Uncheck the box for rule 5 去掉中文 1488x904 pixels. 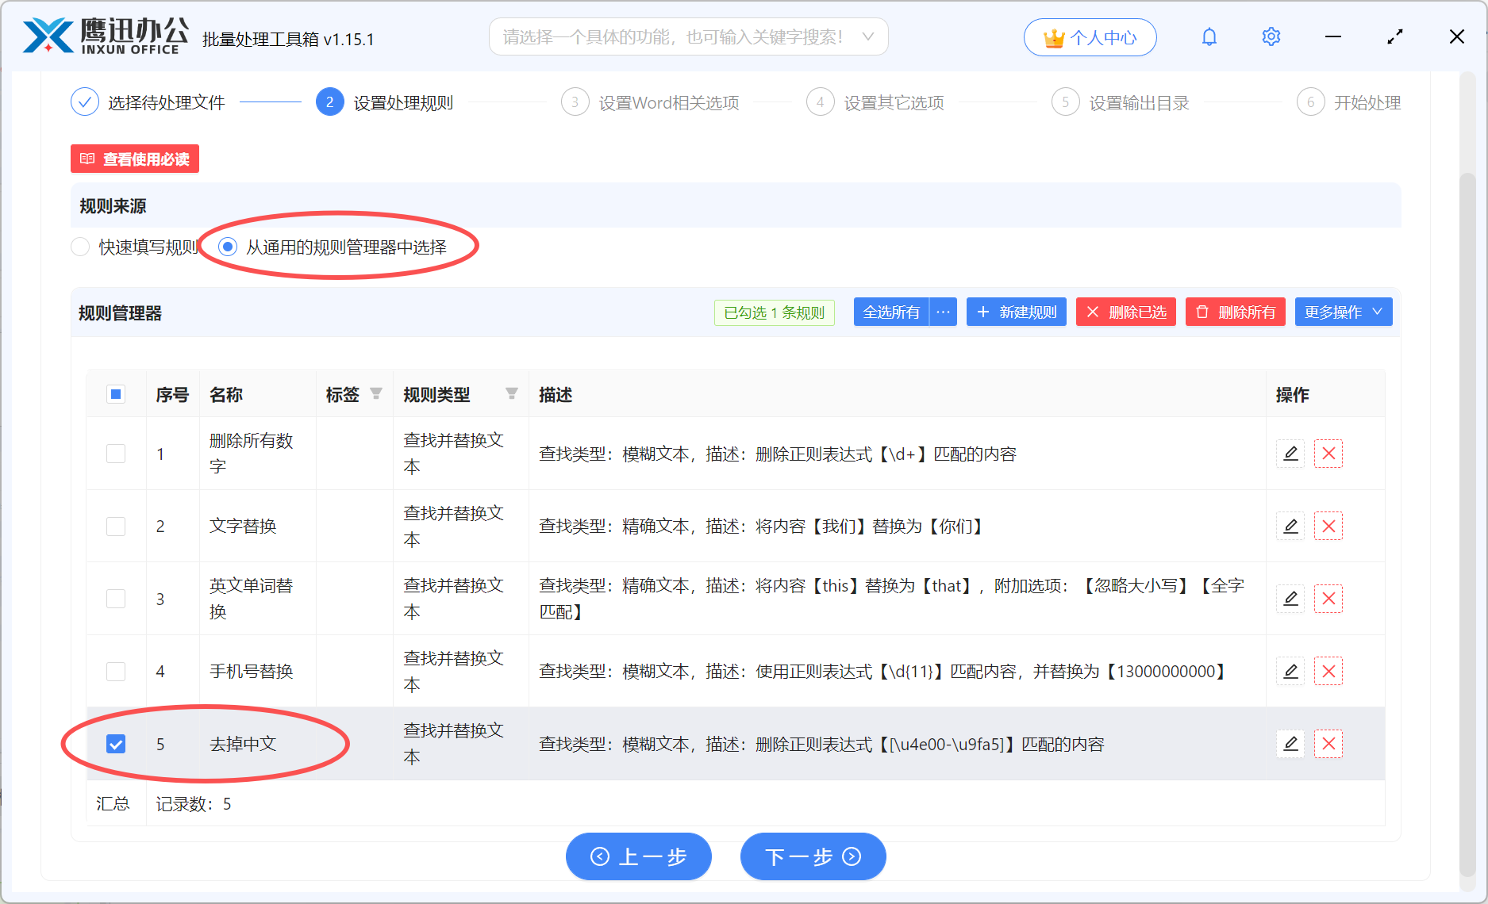(x=116, y=744)
